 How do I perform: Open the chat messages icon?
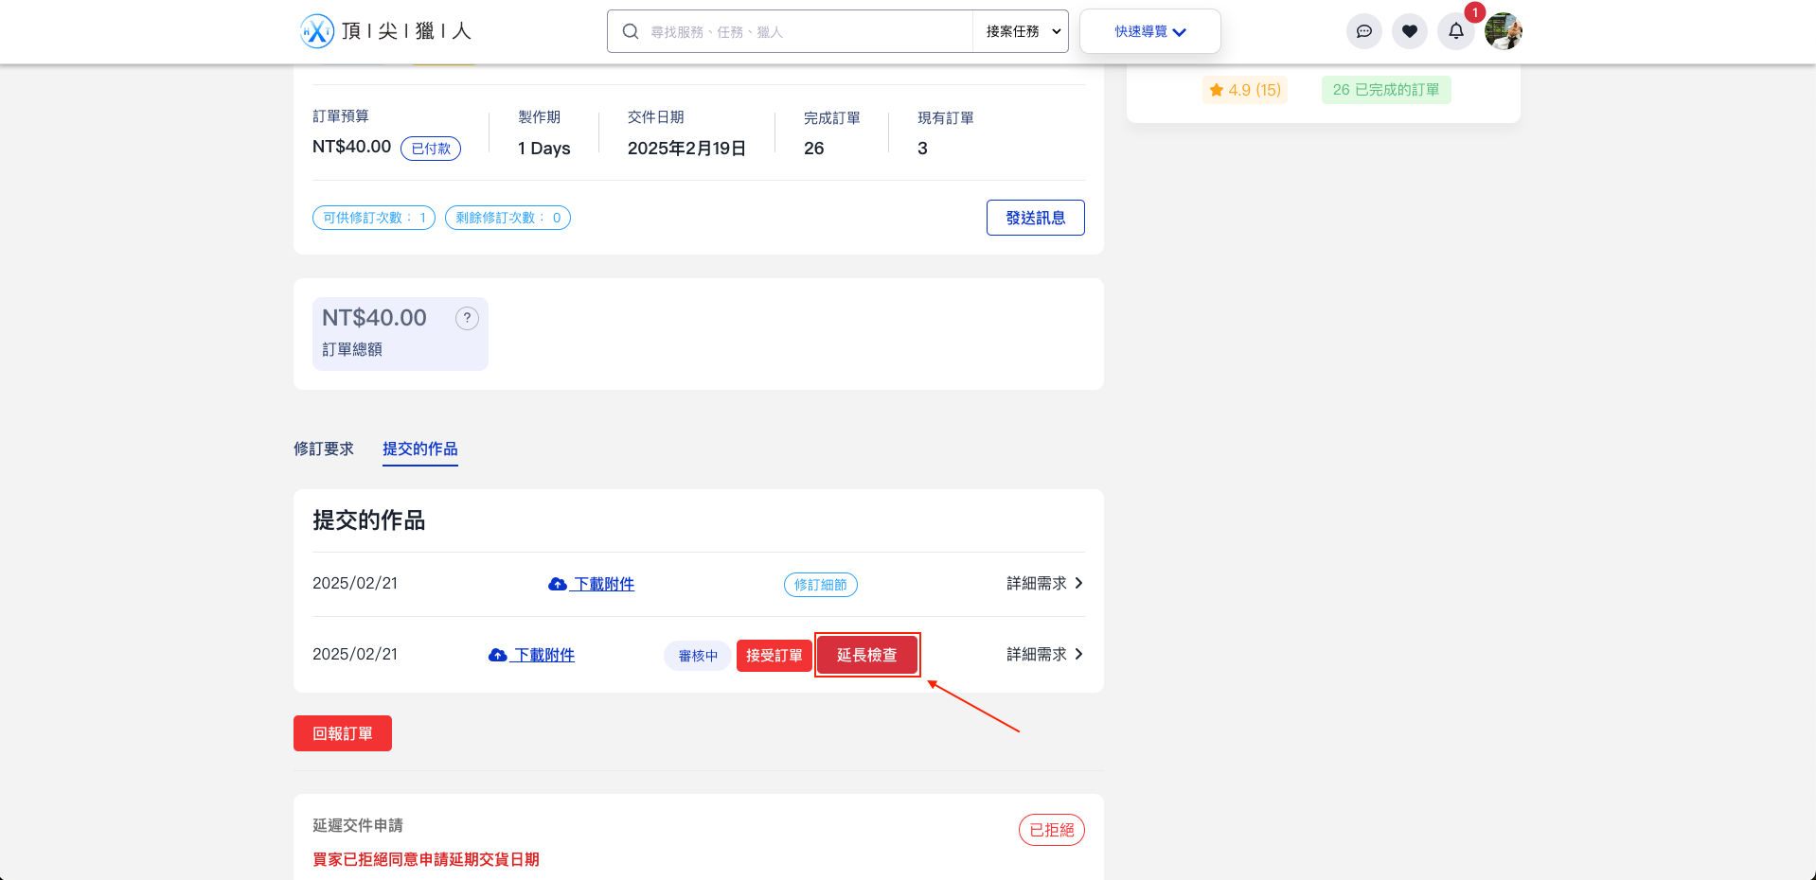coord(1363,31)
